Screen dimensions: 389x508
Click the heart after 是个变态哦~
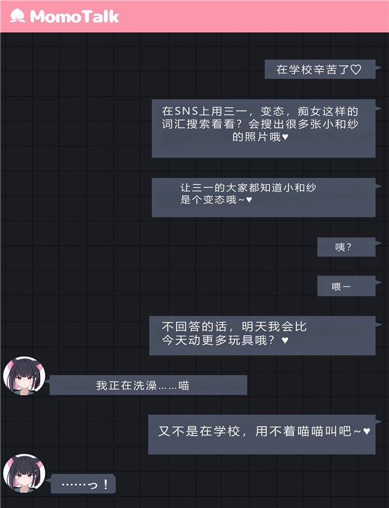tap(249, 200)
